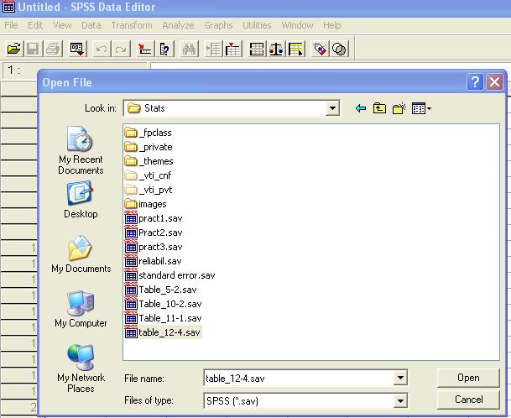Click the Weight Cases scales icon

[276, 50]
